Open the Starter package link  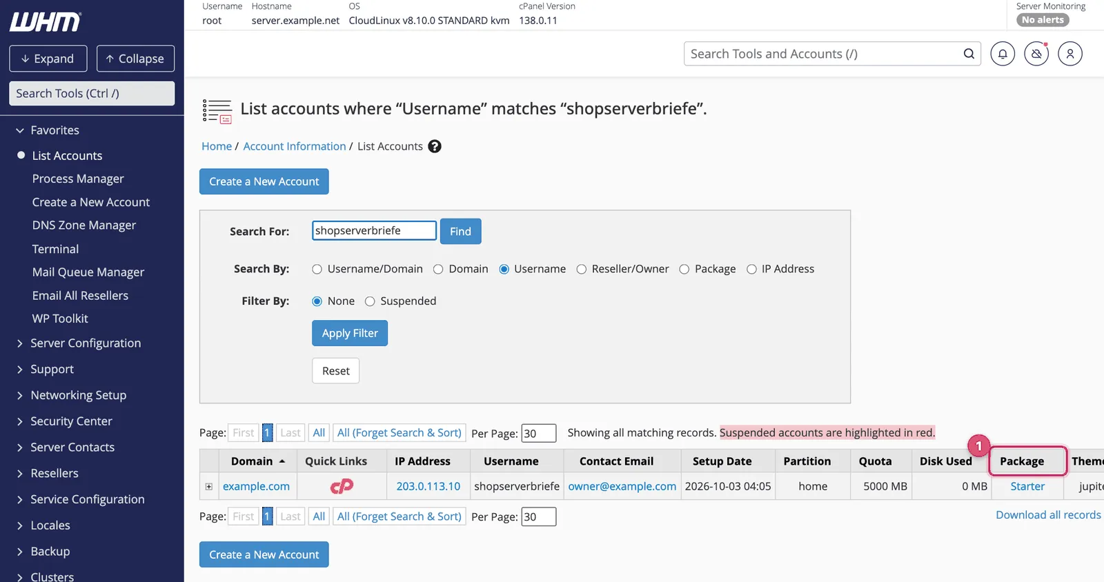coord(1027,486)
